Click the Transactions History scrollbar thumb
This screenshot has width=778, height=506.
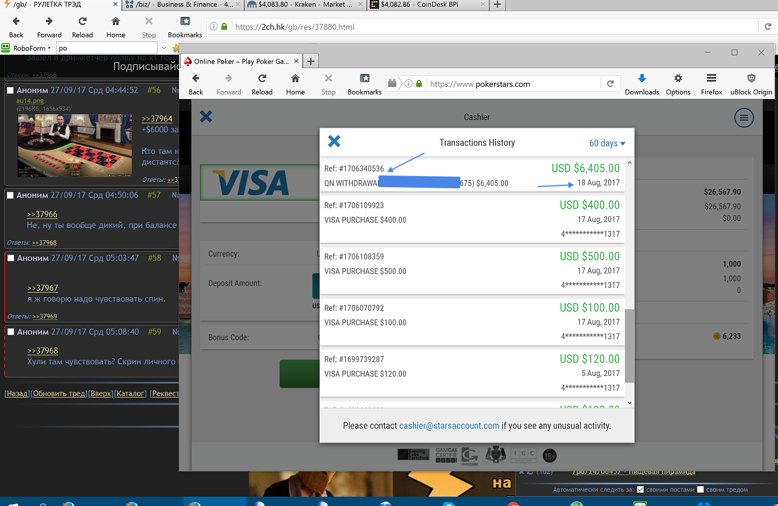[x=629, y=346]
